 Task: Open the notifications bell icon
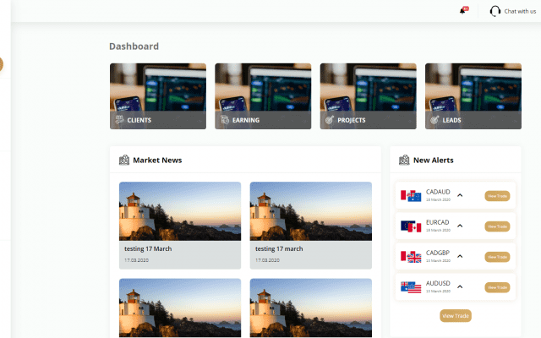pyautogui.click(x=462, y=11)
